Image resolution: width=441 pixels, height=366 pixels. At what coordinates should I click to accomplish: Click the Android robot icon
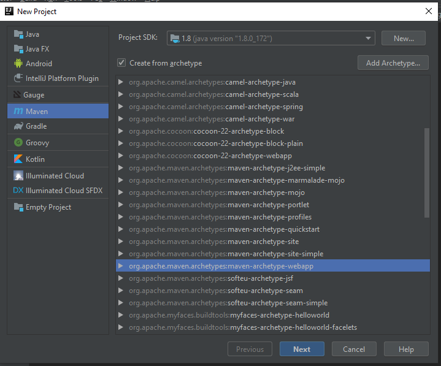tap(18, 64)
